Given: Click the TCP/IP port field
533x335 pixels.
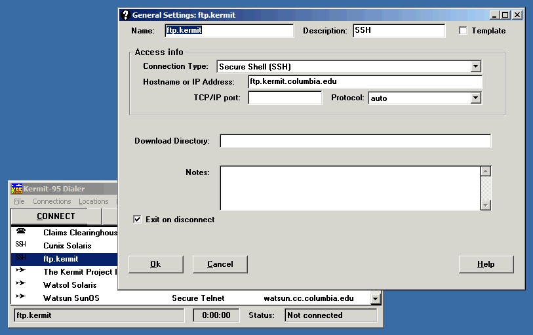Looking at the screenshot, I should click(285, 98).
